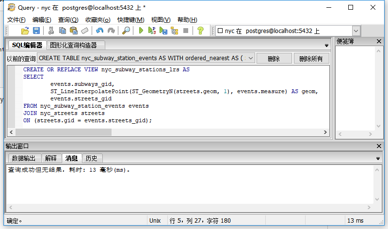This screenshot has width=388, height=229.
Task: Click the SQL editor horizontal scrollbar thumb
Action: coord(64,132)
